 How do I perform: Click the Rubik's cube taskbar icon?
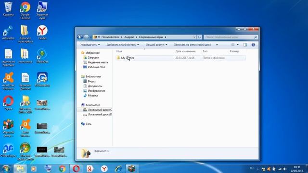tap(131, 169)
